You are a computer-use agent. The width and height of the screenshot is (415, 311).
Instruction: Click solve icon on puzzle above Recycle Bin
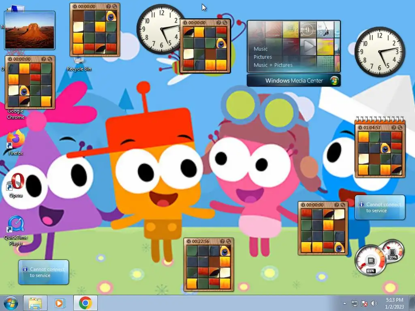[x=115, y=6]
